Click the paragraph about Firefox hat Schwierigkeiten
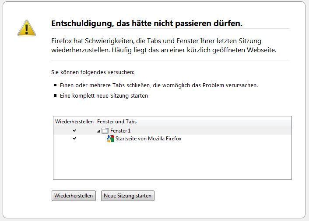309x221 pixels. click(163, 45)
